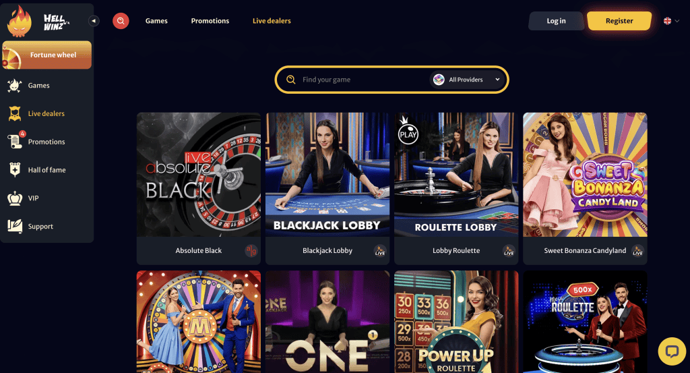Collapse the sidebar with arrow button
This screenshot has height=373, width=690.
point(94,21)
